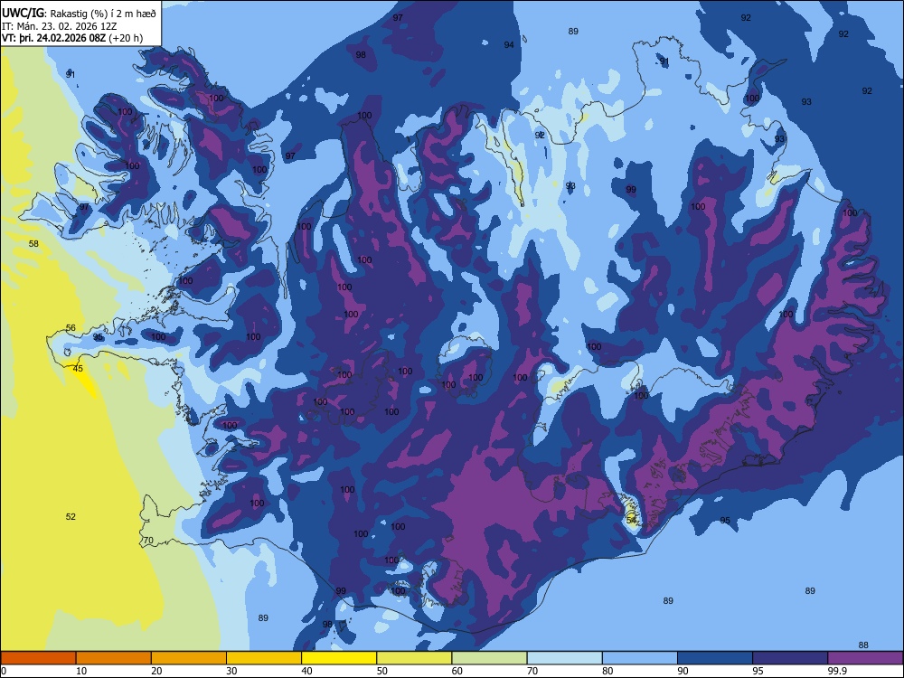Pick the dark navy 95–99.9 legend swatch
Screen dimensions: 904x678
click(790, 658)
